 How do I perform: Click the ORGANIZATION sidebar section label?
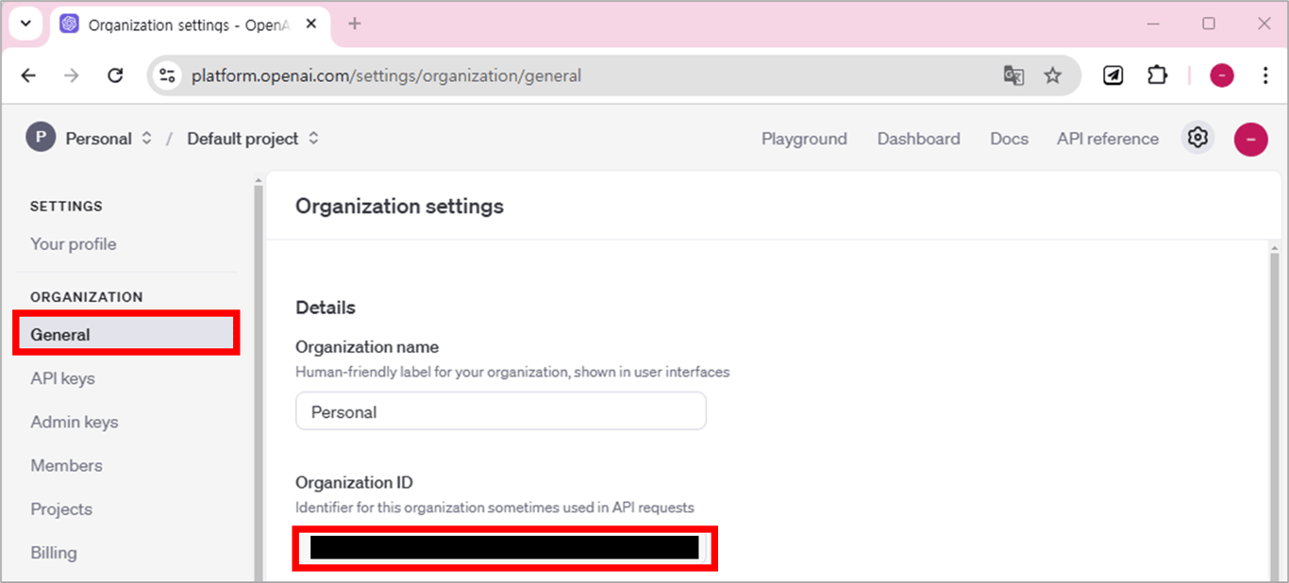click(87, 297)
